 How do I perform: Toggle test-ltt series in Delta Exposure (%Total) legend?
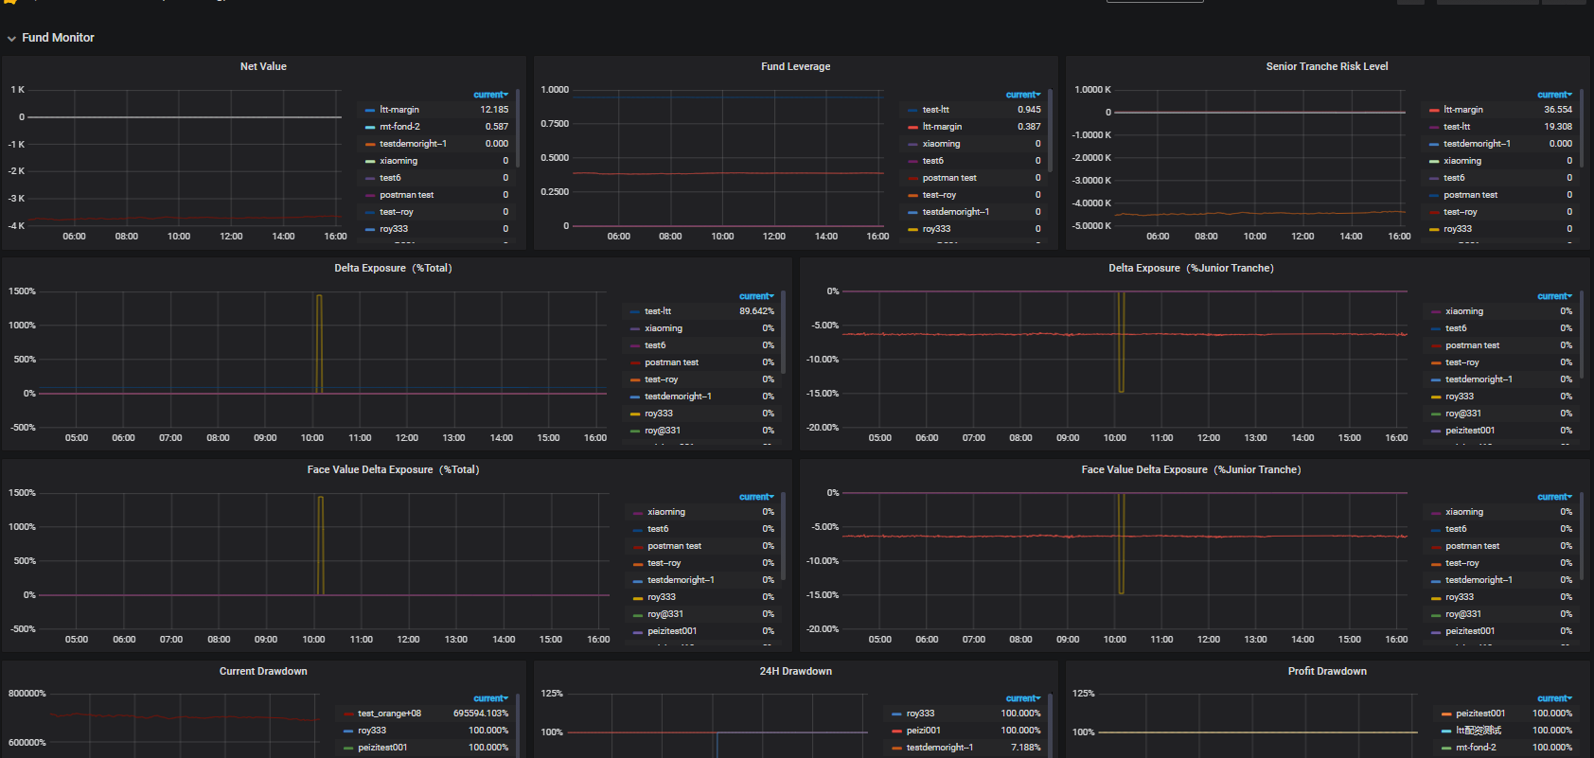[658, 311]
